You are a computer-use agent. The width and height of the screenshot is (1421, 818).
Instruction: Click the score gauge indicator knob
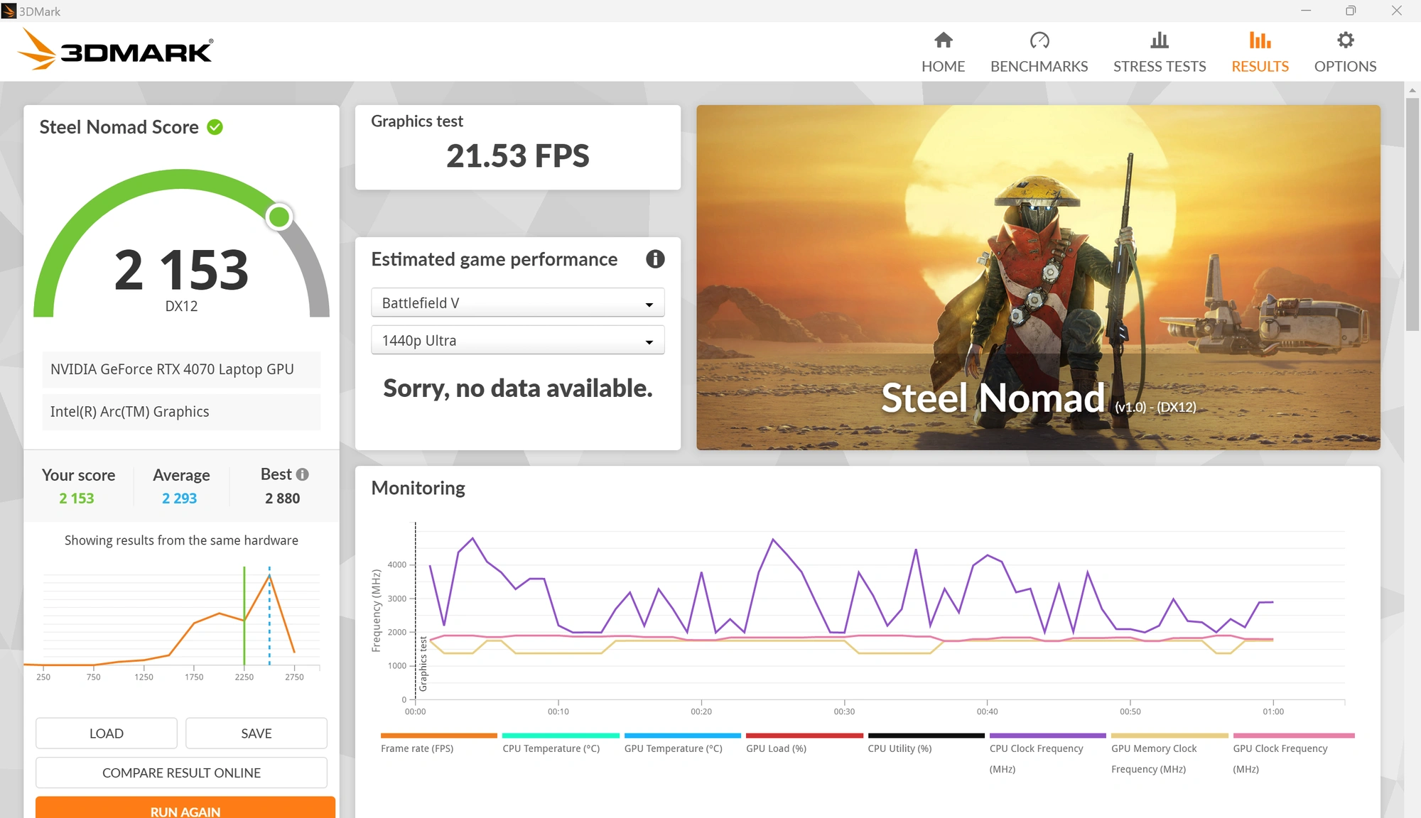pyautogui.click(x=279, y=217)
